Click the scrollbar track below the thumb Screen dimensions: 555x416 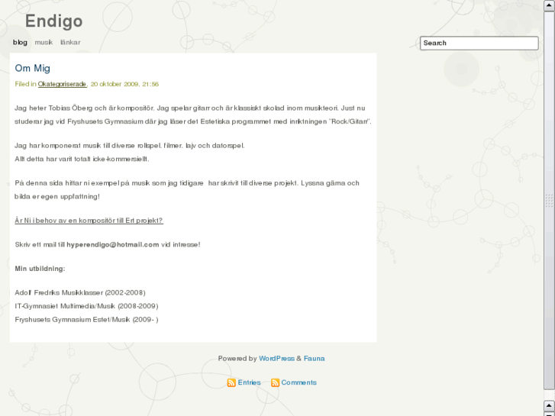tap(549, 395)
